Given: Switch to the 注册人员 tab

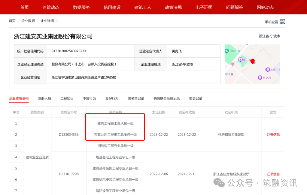Looking at the screenshot, I should click(44, 98).
